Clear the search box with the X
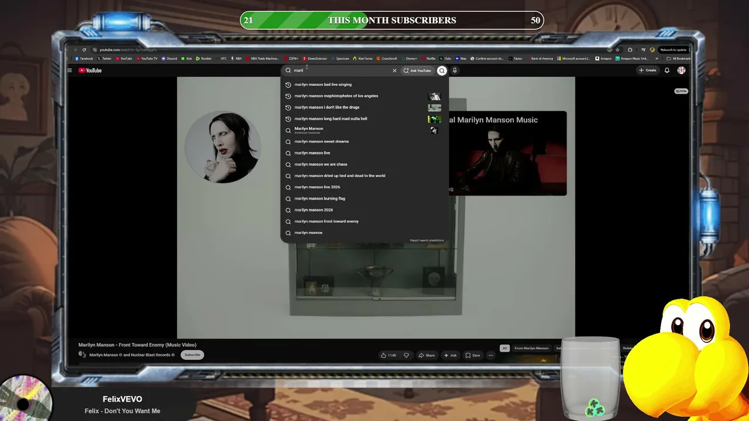The height and width of the screenshot is (421, 749). 394,70
